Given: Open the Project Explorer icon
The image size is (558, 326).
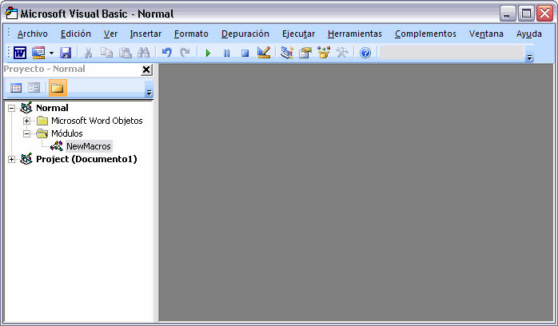Looking at the screenshot, I should pos(287,53).
